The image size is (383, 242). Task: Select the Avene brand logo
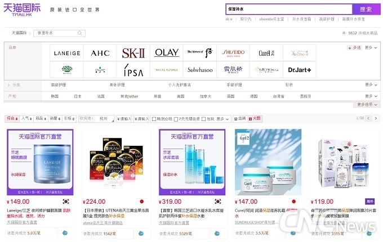(x=300, y=53)
